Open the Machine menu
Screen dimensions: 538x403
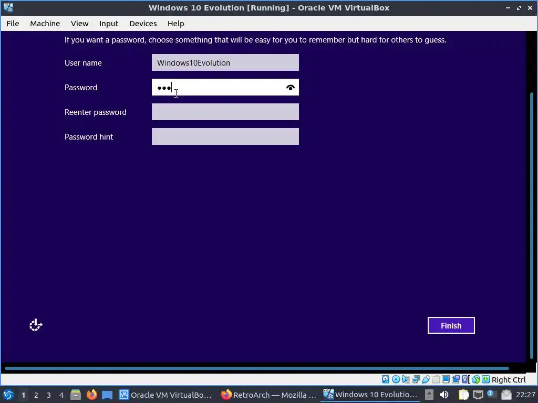(45, 23)
